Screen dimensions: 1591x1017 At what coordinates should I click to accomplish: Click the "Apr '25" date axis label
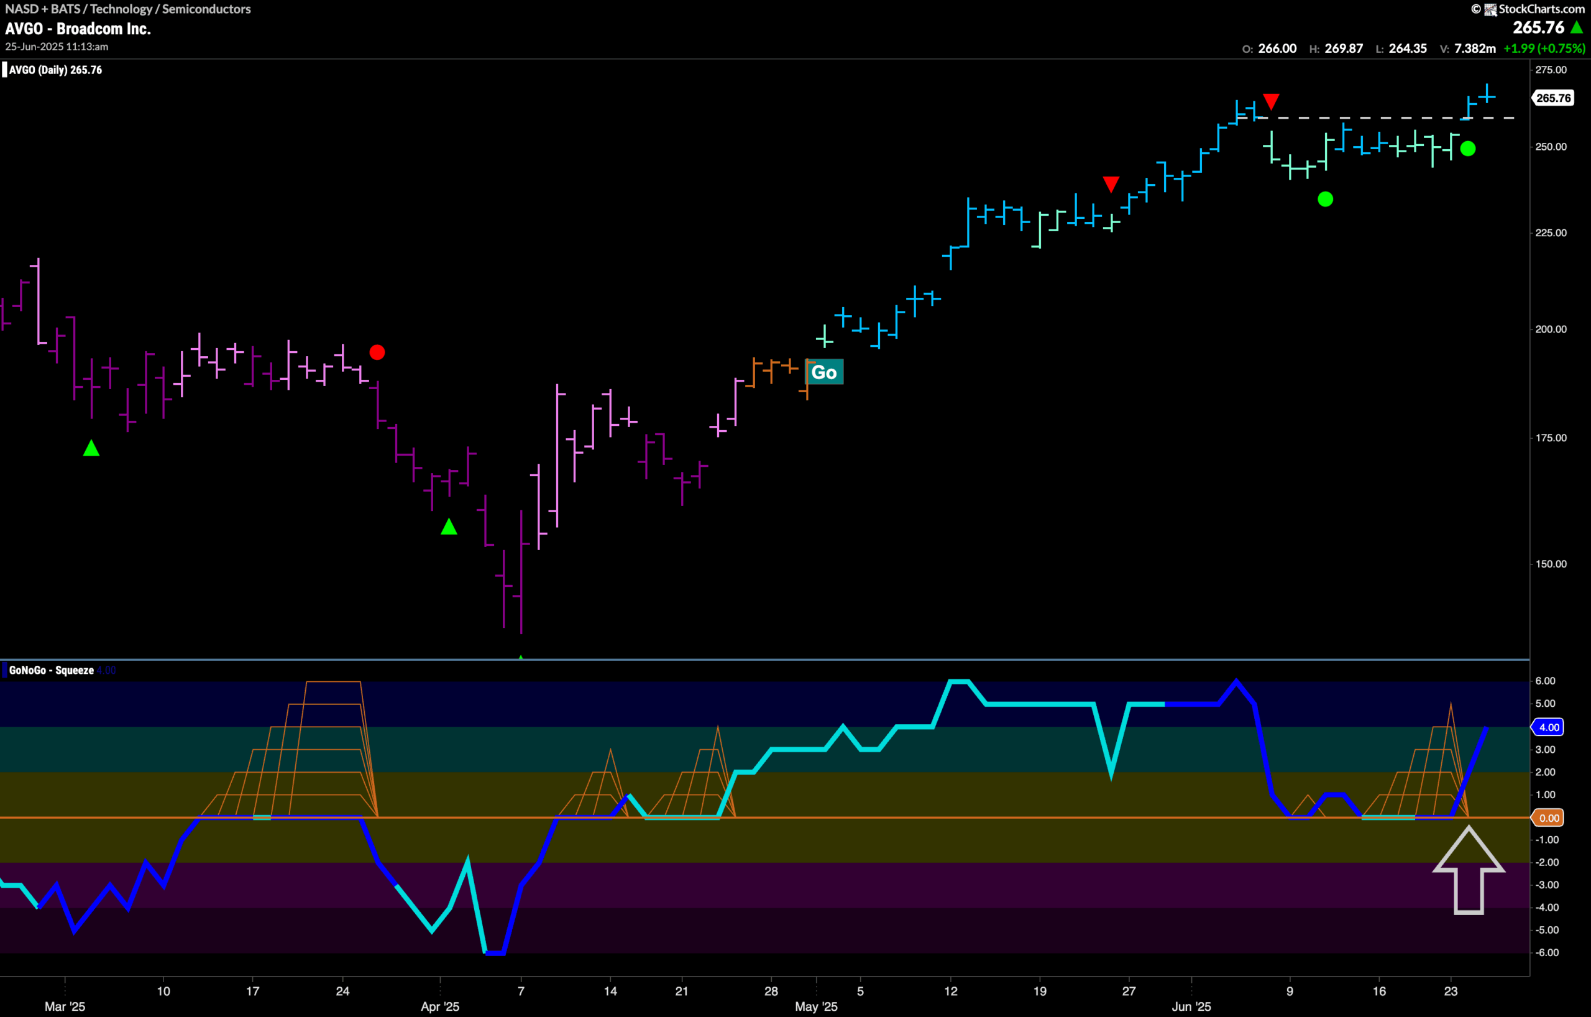coord(440,1006)
